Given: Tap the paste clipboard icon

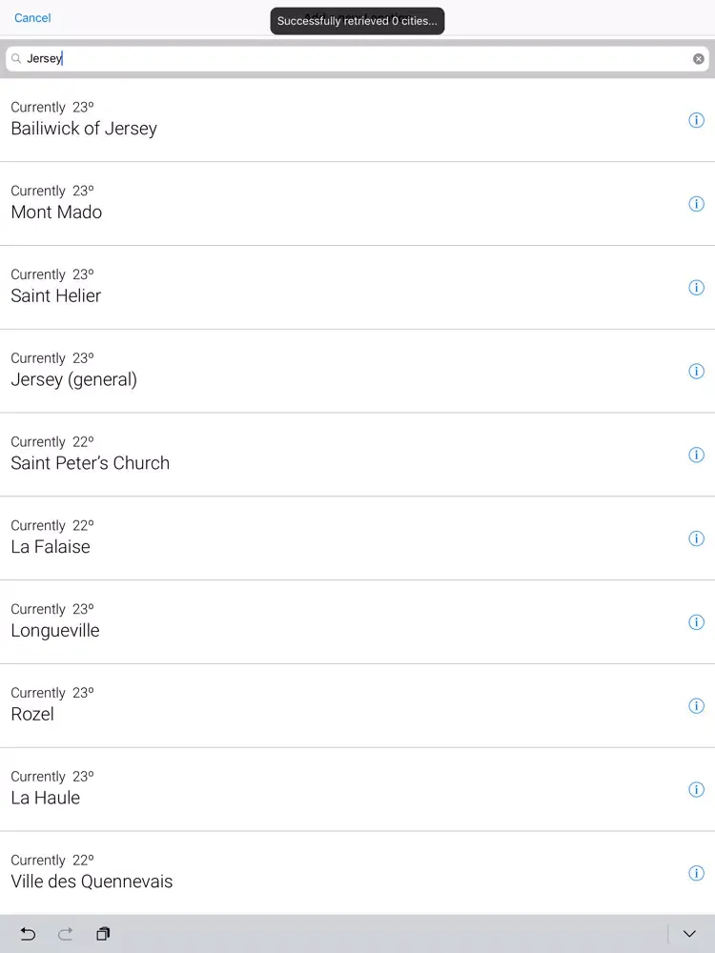Looking at the screenshot, I should click(x=103, y=934).
